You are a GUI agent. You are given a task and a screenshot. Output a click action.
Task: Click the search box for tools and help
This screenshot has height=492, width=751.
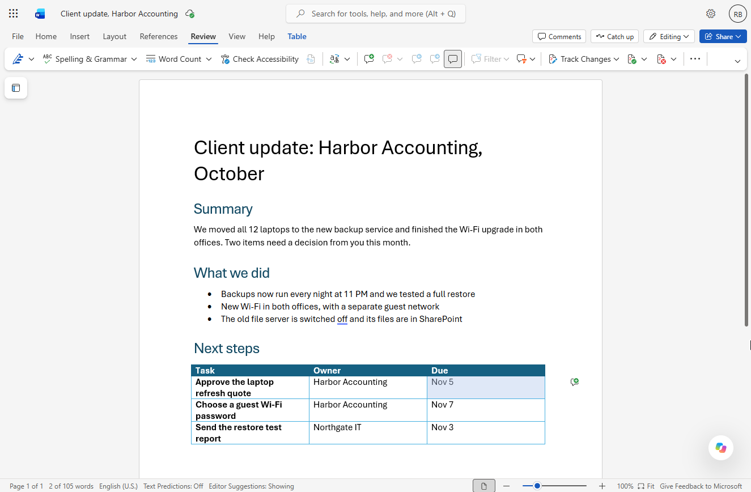click(376, 14)
